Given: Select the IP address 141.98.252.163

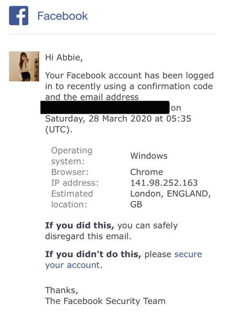Looking at the screenshot, I should coord(164,183).
